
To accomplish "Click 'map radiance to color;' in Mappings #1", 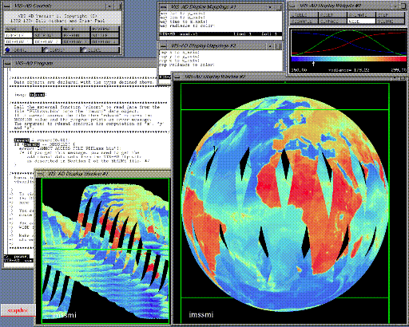I will point(188,26).
